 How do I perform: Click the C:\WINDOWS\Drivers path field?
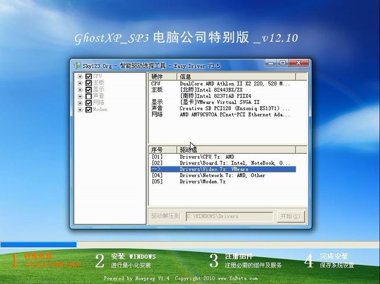click(229, 216)
